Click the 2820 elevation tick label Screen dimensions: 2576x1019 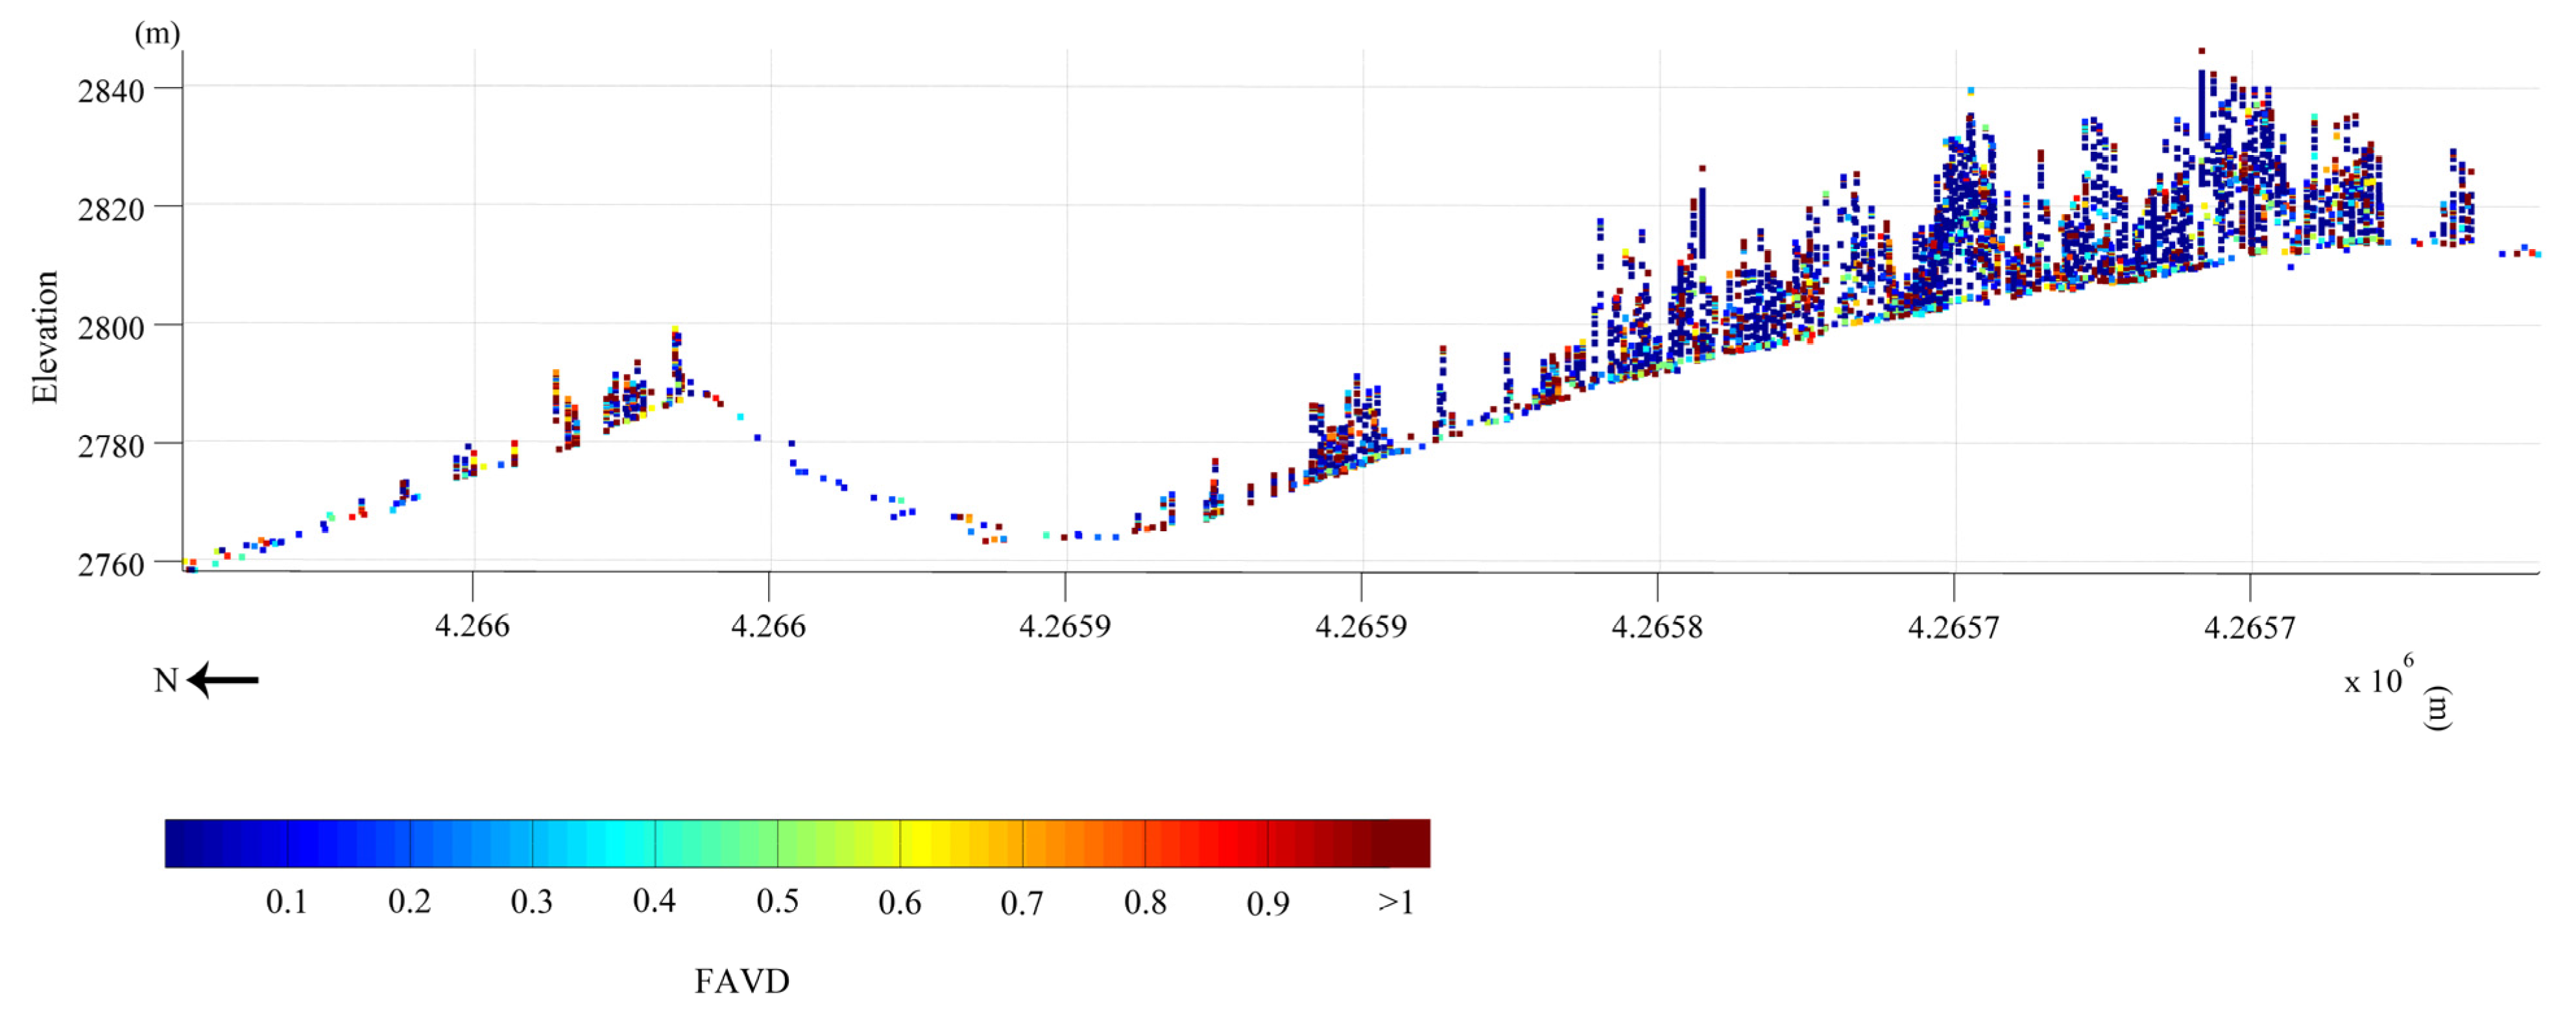(x=111, y=209)
